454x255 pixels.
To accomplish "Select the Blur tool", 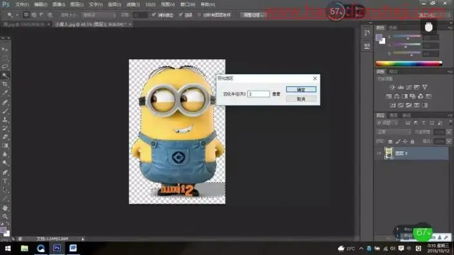I will click(5, 155).
